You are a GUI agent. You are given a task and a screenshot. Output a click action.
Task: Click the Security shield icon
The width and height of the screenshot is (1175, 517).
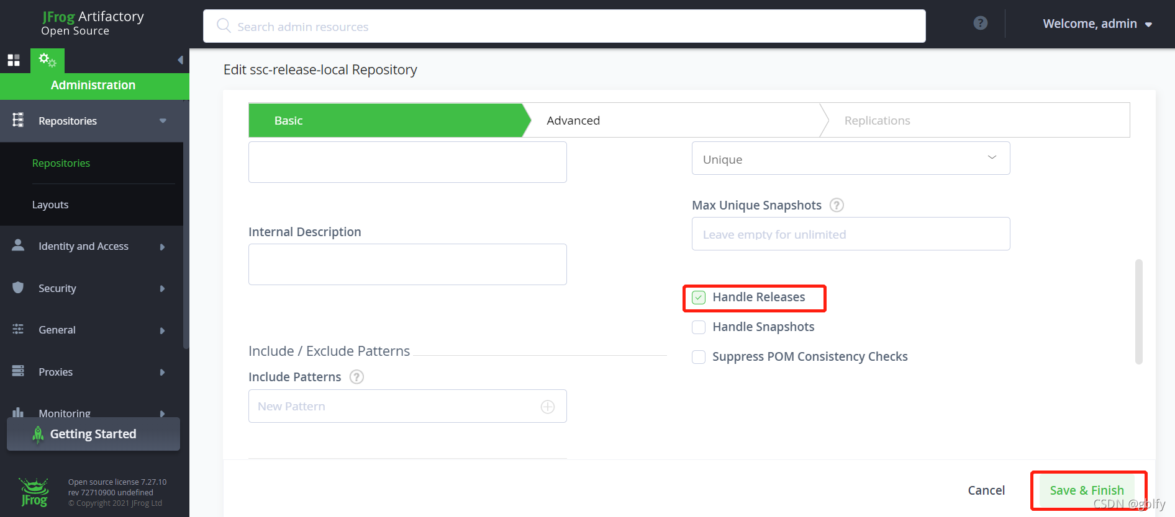pyautogui.click(x=18, y=288)
